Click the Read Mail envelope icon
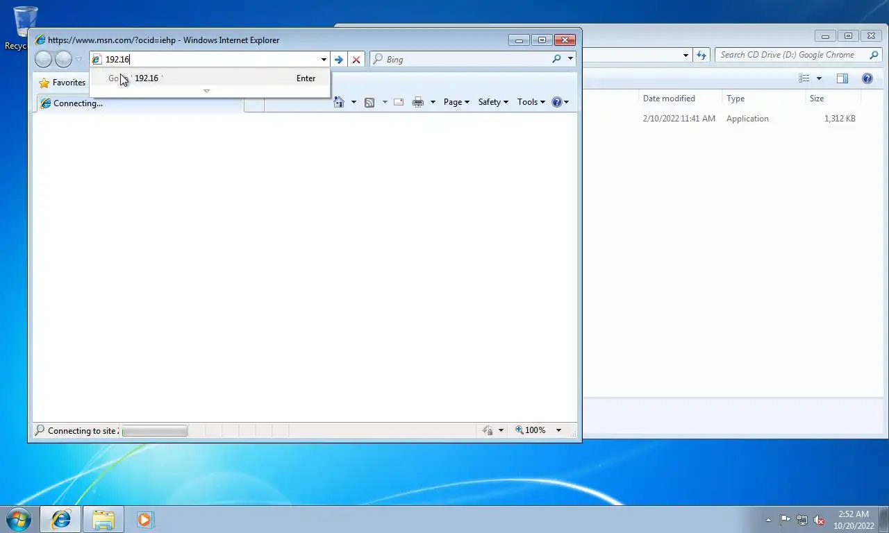889x533 pixels. pyautogui.click(x=399, y=102)
